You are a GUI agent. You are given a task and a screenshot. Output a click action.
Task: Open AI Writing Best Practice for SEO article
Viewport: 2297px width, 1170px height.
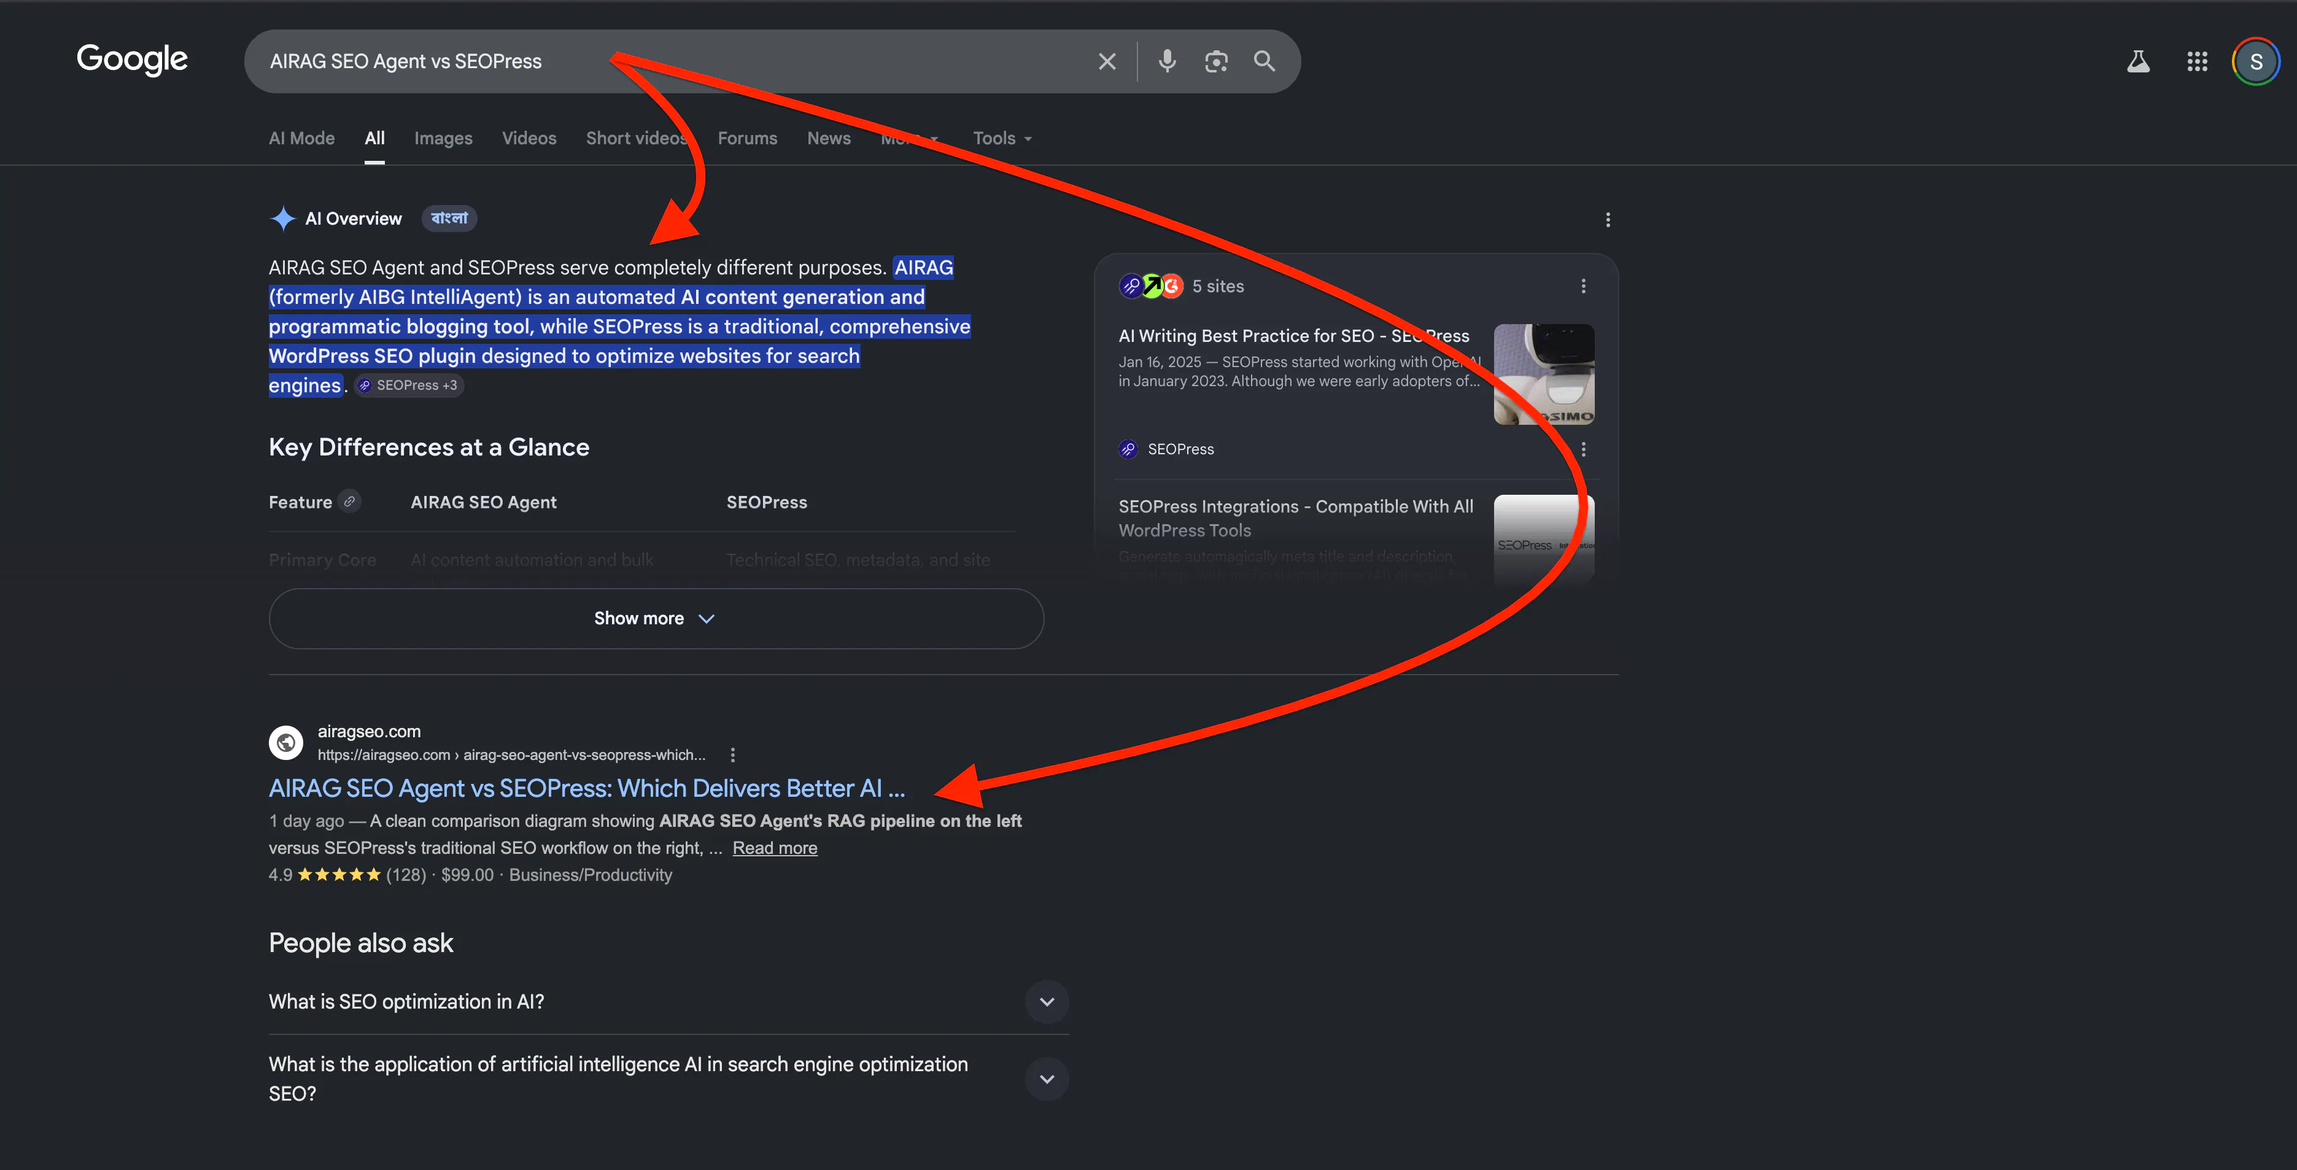coord(1294,336)
